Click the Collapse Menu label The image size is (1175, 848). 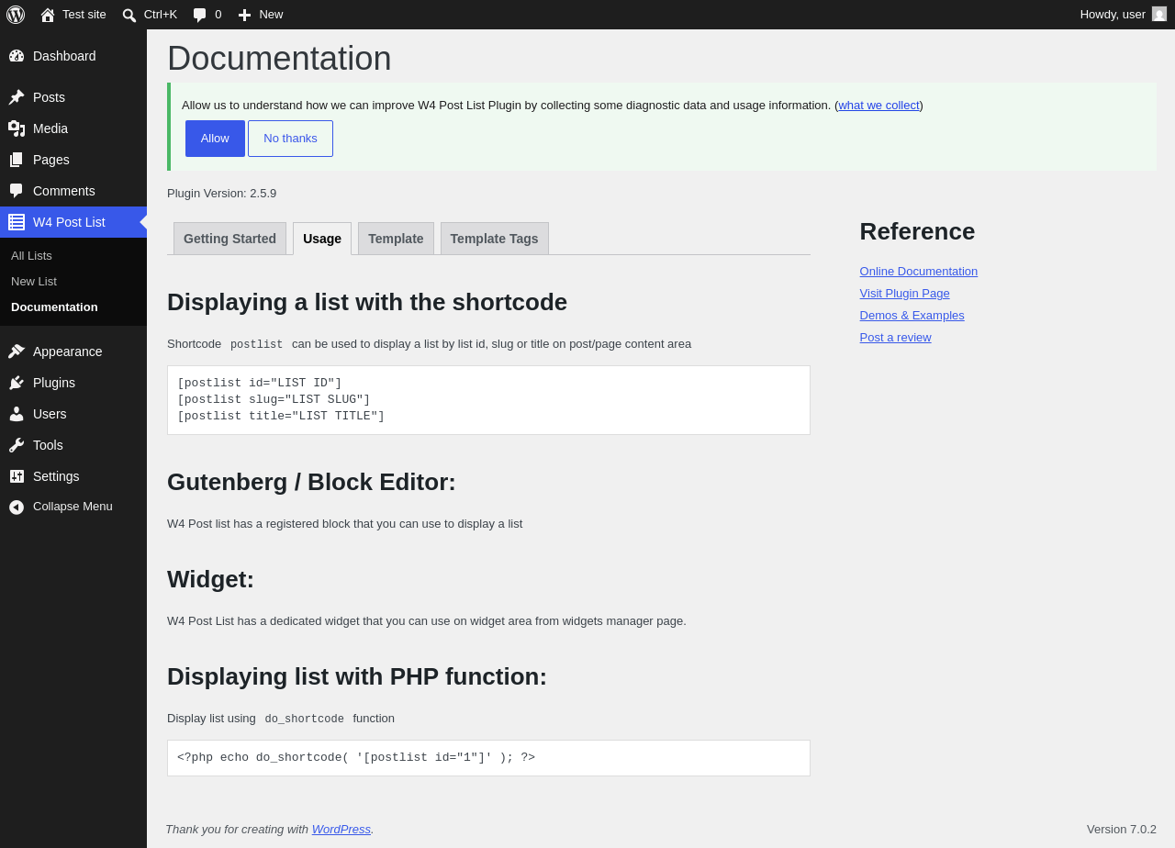(x=73, y=507)
